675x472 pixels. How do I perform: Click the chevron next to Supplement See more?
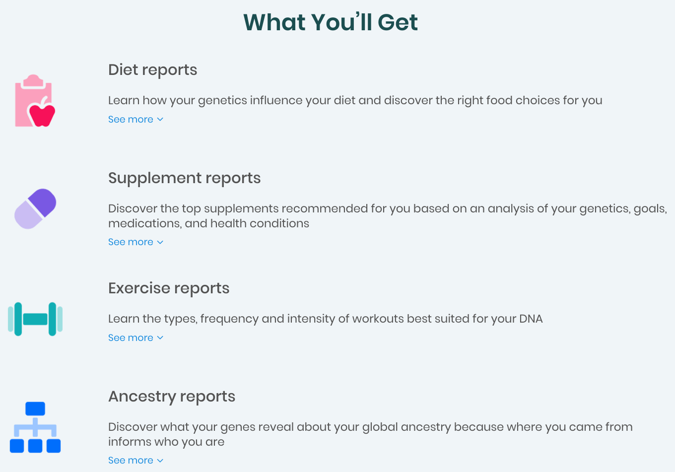(x=160, y=242)
